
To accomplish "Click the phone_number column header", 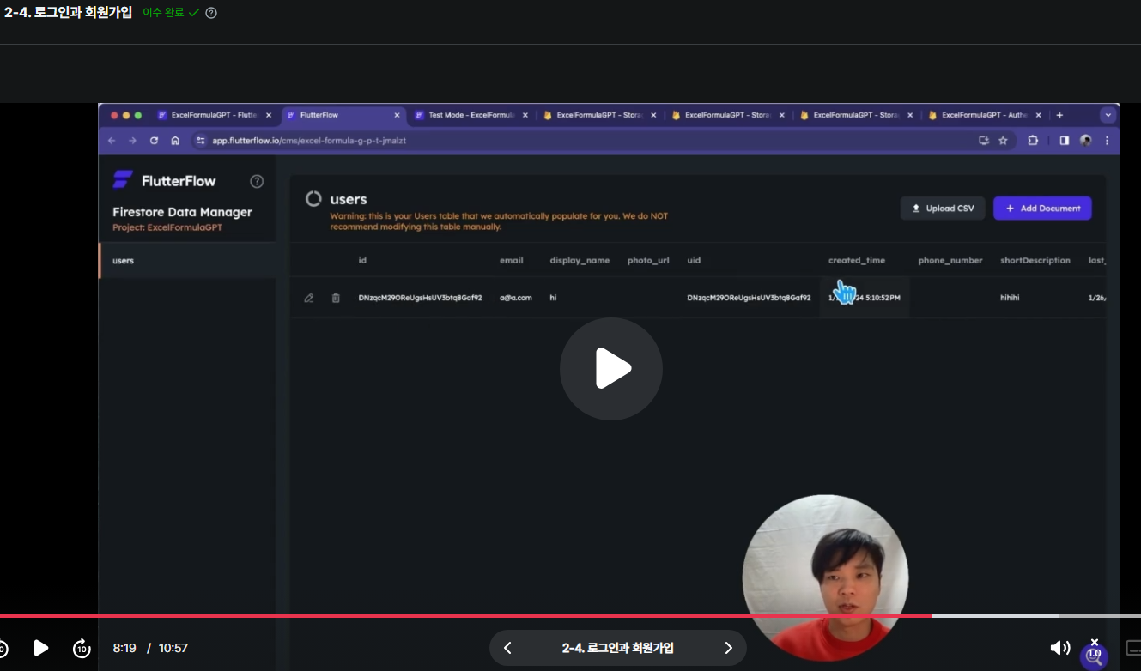I will [x=950, y=260].
